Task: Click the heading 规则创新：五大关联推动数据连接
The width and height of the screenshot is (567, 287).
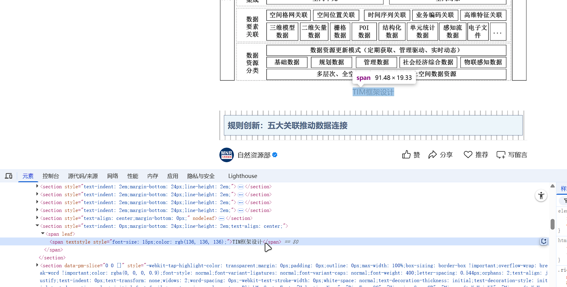Action: click(288, 125)
